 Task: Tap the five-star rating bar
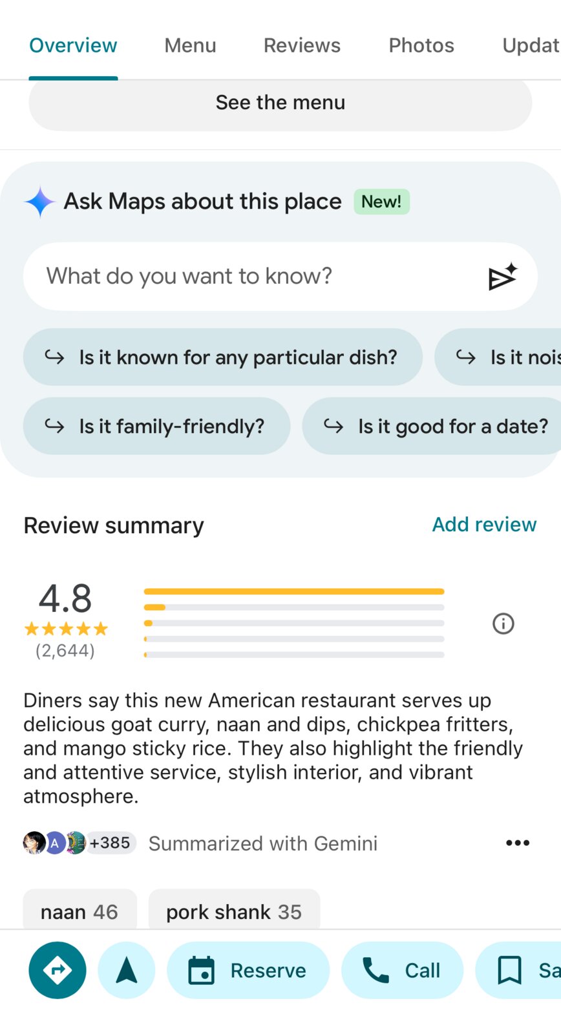coord(294,591)
